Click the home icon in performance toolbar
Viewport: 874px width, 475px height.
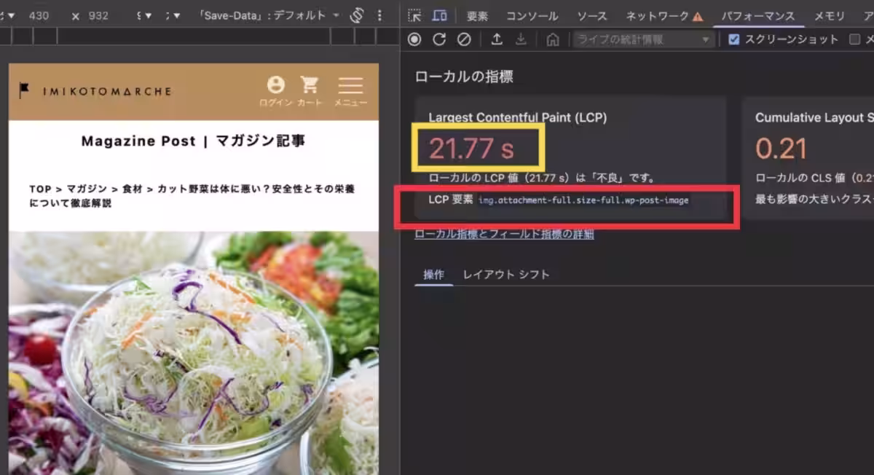click(553, 40)
